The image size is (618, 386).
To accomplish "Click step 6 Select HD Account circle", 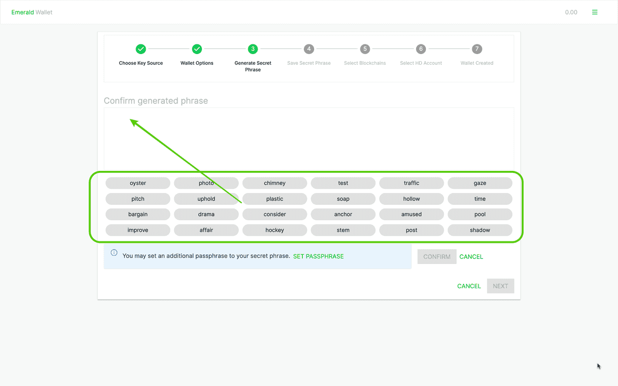I will [x=421, y=49].
